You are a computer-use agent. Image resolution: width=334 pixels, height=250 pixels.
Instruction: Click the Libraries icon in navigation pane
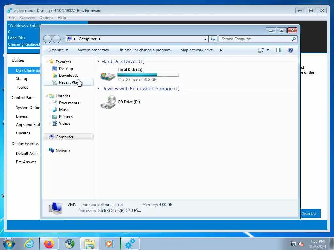coord(51,96)
